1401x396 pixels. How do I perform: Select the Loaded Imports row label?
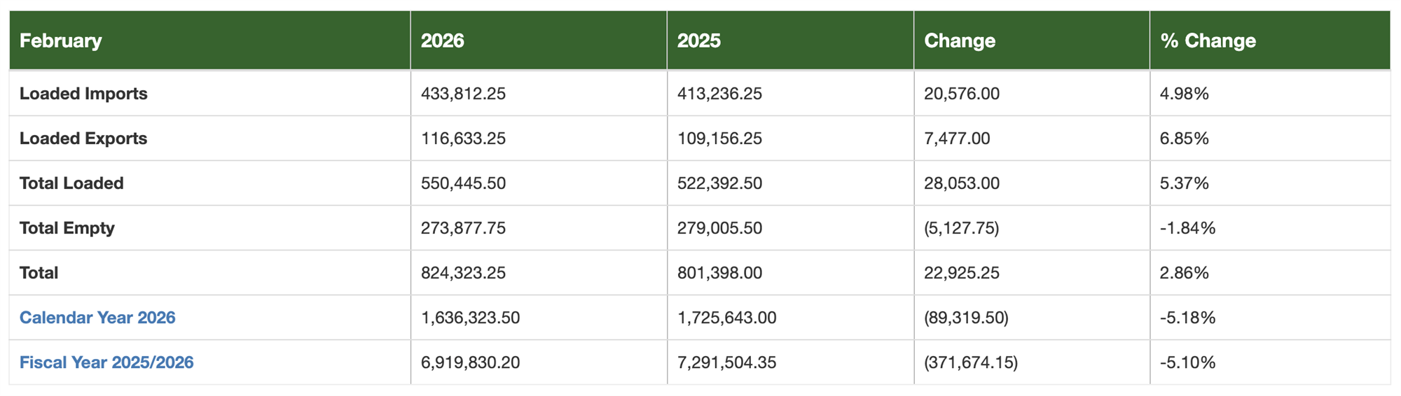point(83,94)
